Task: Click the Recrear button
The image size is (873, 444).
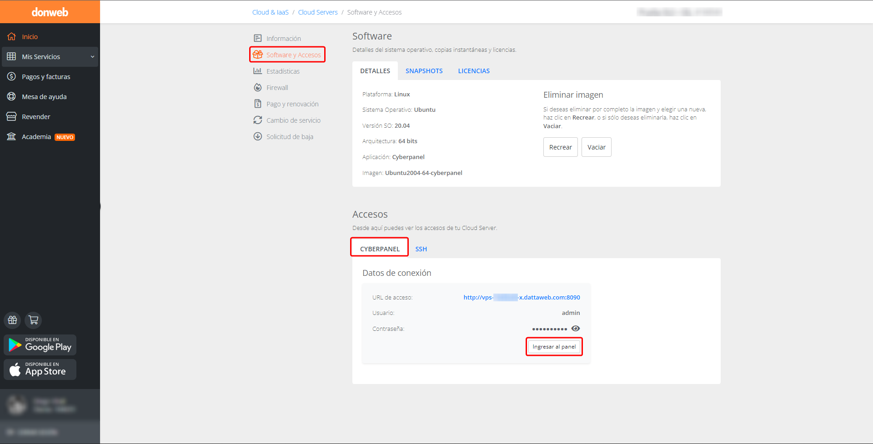Action: [561, 147]
